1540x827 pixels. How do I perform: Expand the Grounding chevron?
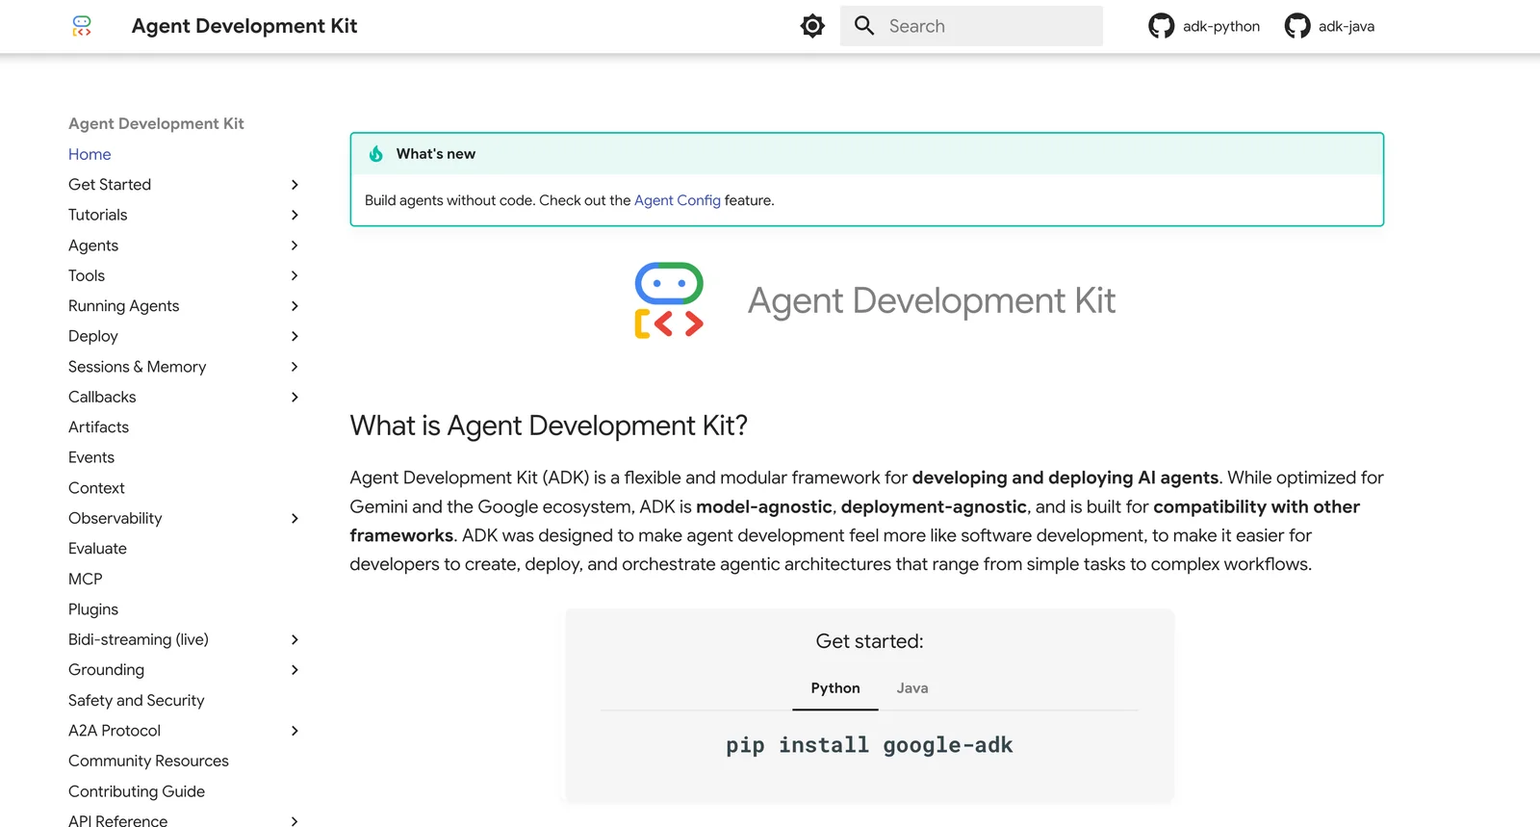click(295, 670)
